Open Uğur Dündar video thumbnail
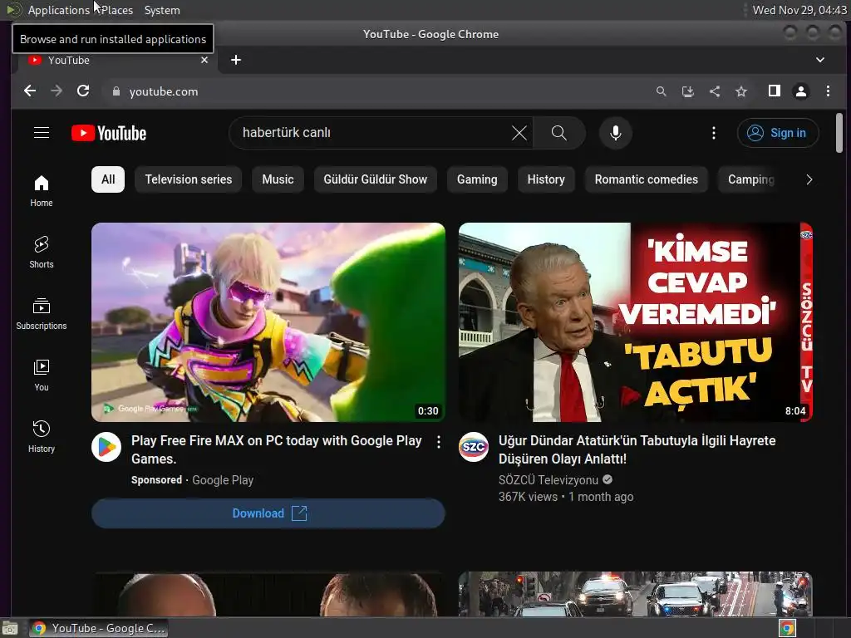 (636, 322)
